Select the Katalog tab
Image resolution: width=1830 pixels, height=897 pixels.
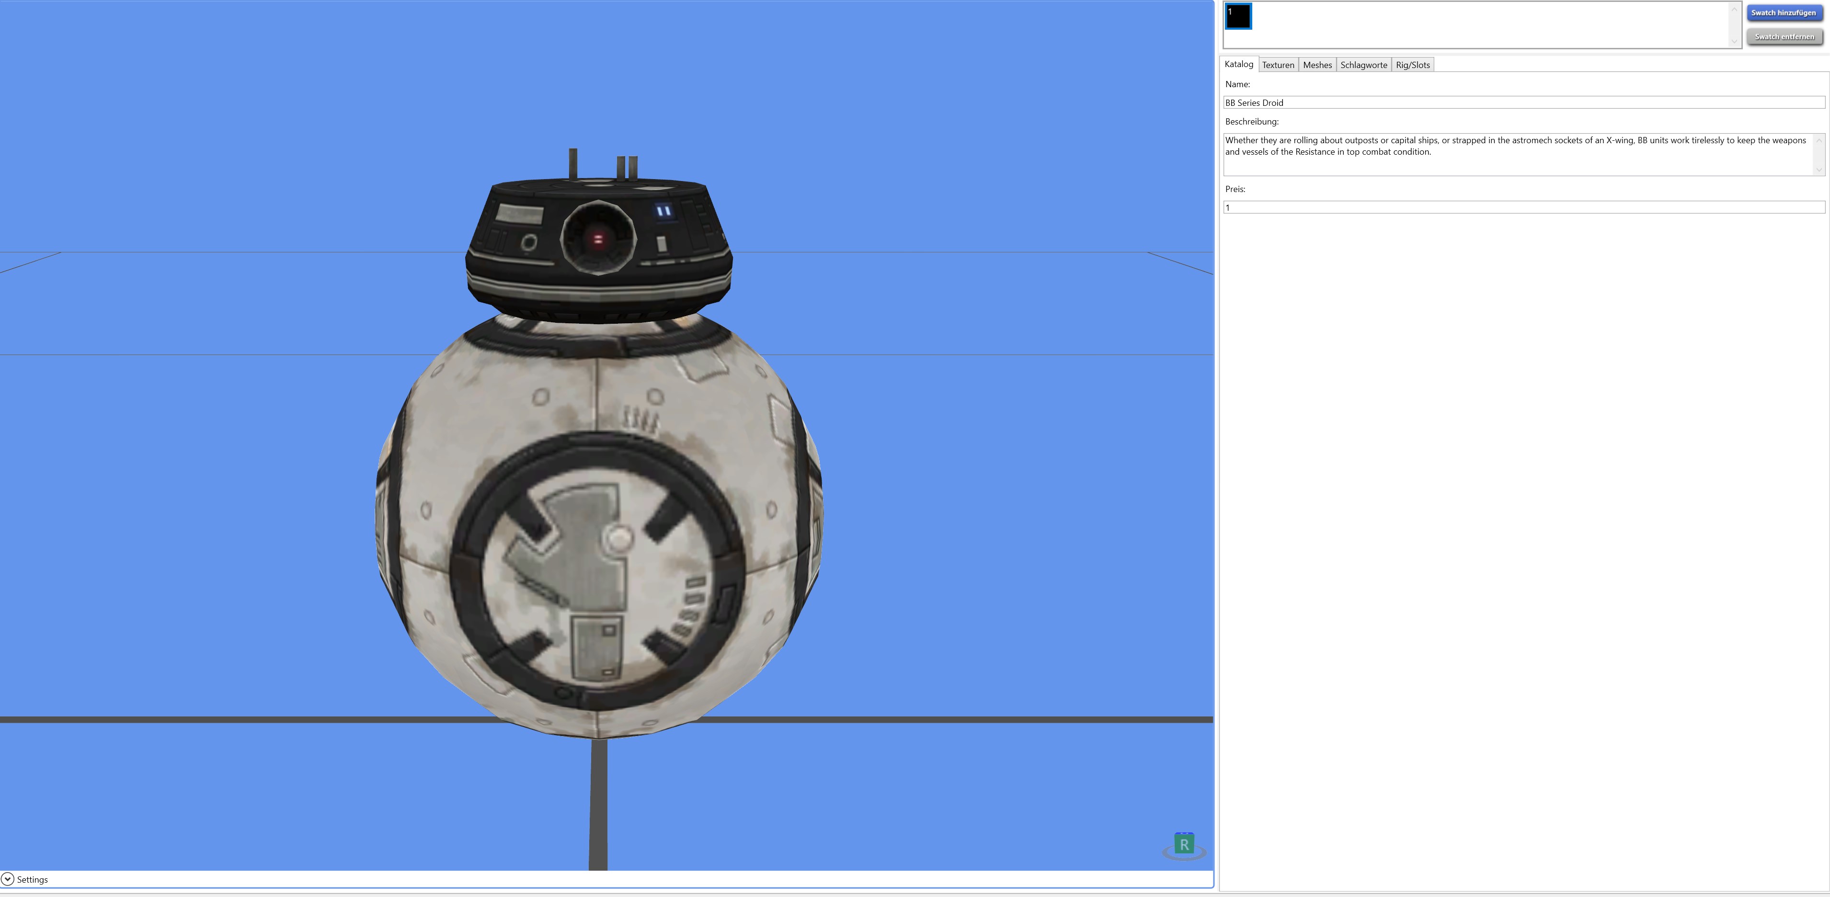tap(1239, 64)
